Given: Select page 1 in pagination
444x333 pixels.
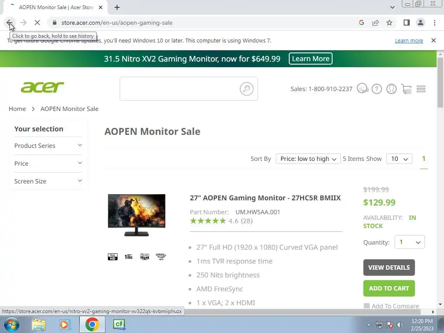Looking at the screenshot, I should pos(424,159).
